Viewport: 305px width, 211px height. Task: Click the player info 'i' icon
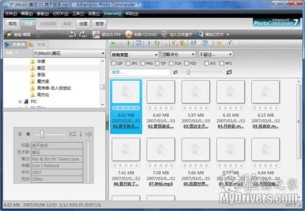pos(80,134)
